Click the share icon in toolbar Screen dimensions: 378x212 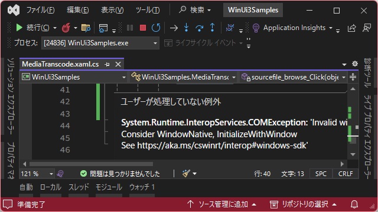tap(352, 28)
